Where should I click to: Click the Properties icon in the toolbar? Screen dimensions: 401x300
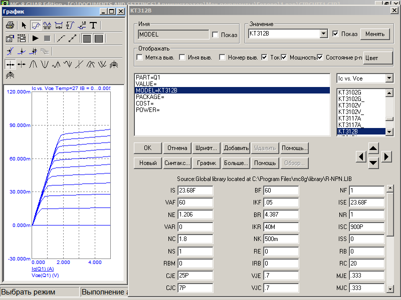10,38
